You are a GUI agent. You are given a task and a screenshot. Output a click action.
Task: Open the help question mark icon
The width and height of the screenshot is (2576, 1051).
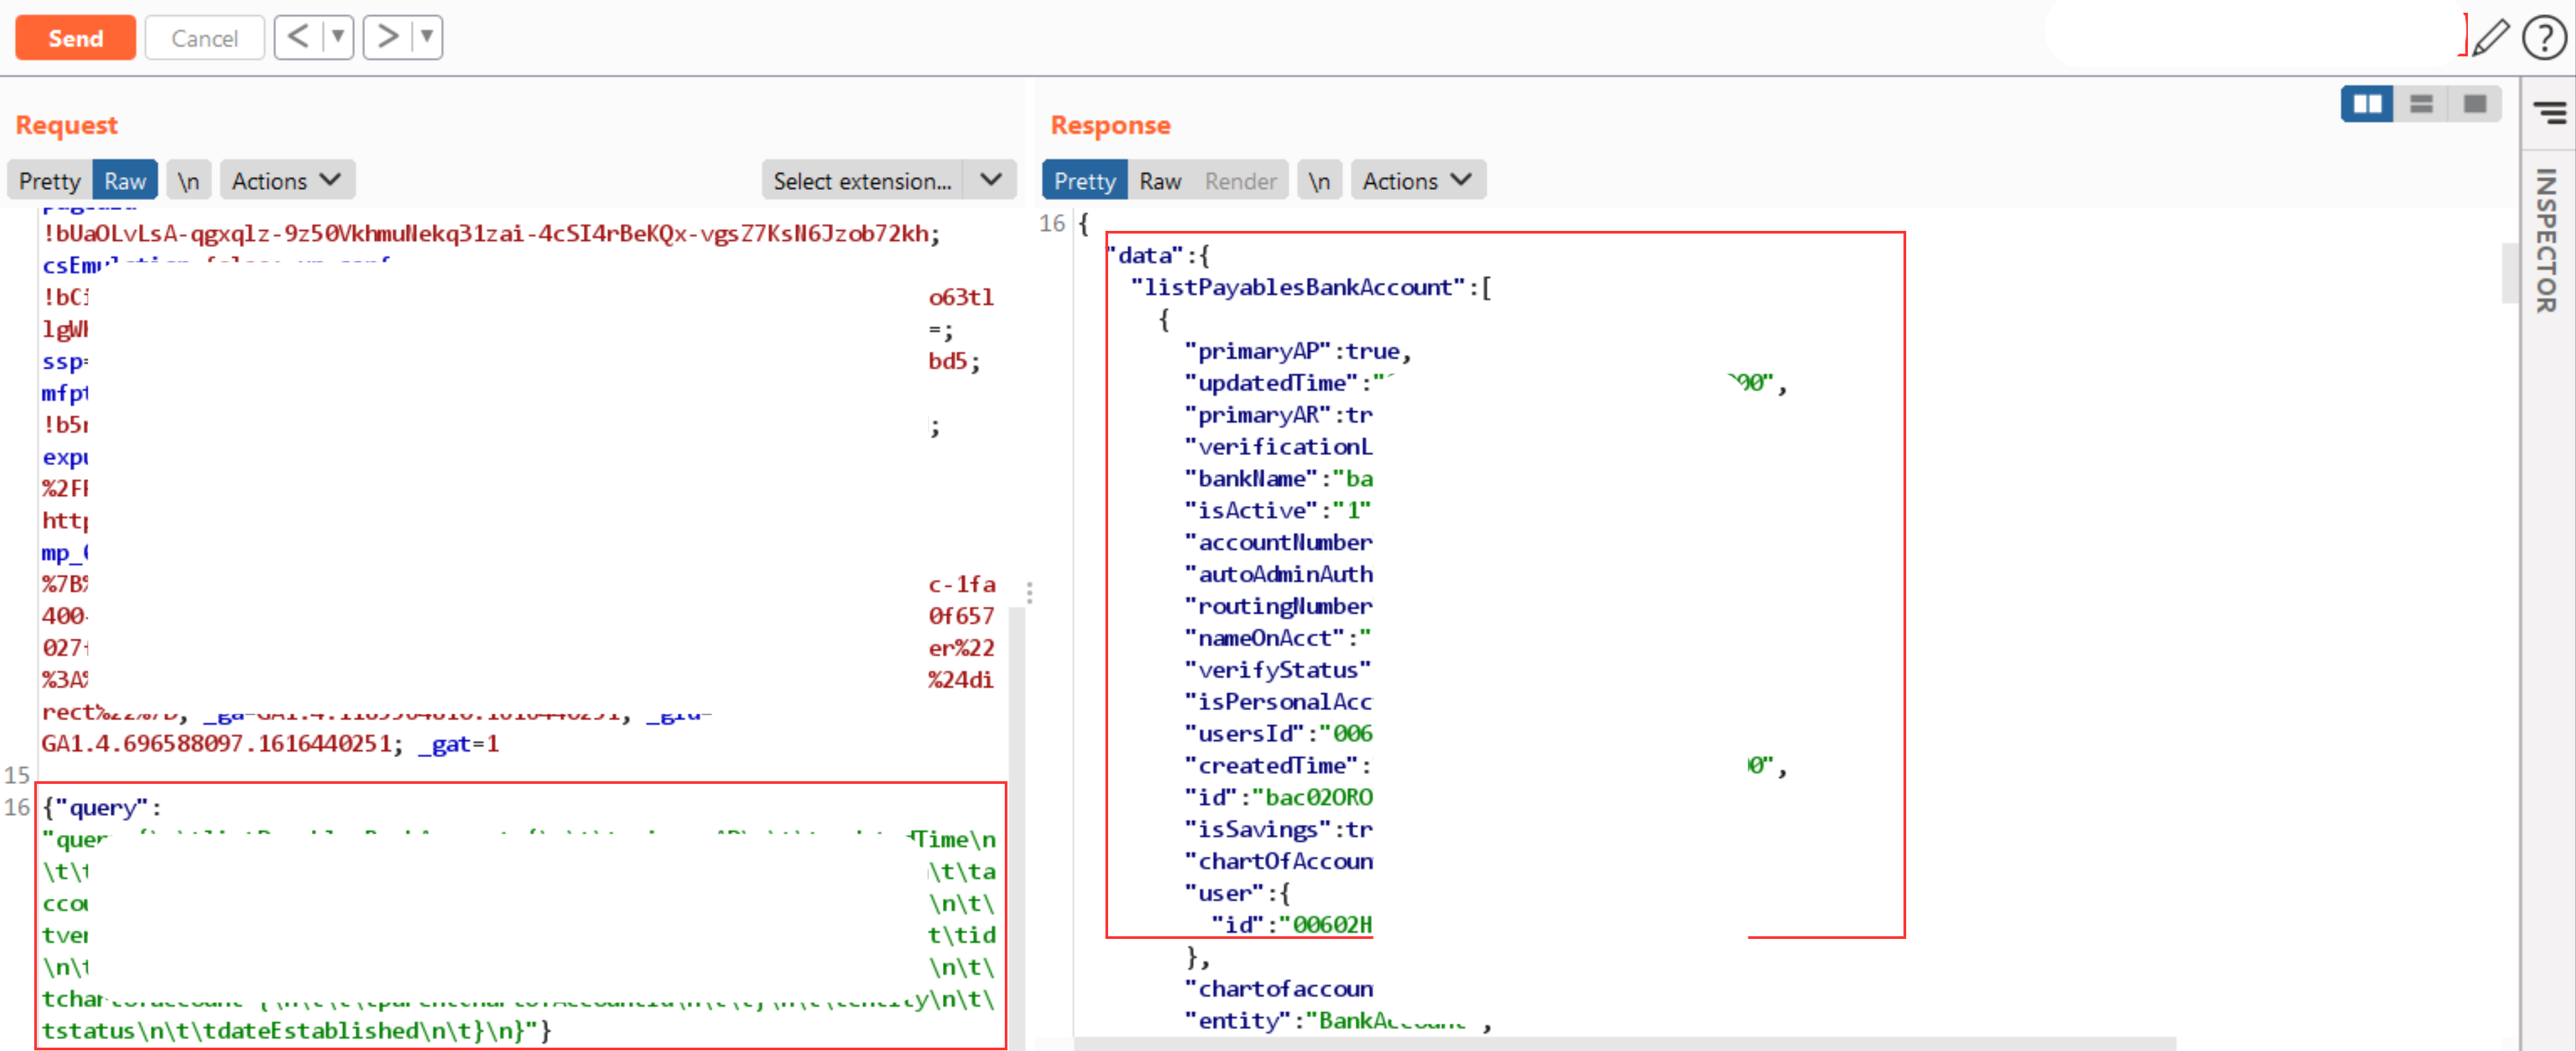click(x=2544, y=38)
